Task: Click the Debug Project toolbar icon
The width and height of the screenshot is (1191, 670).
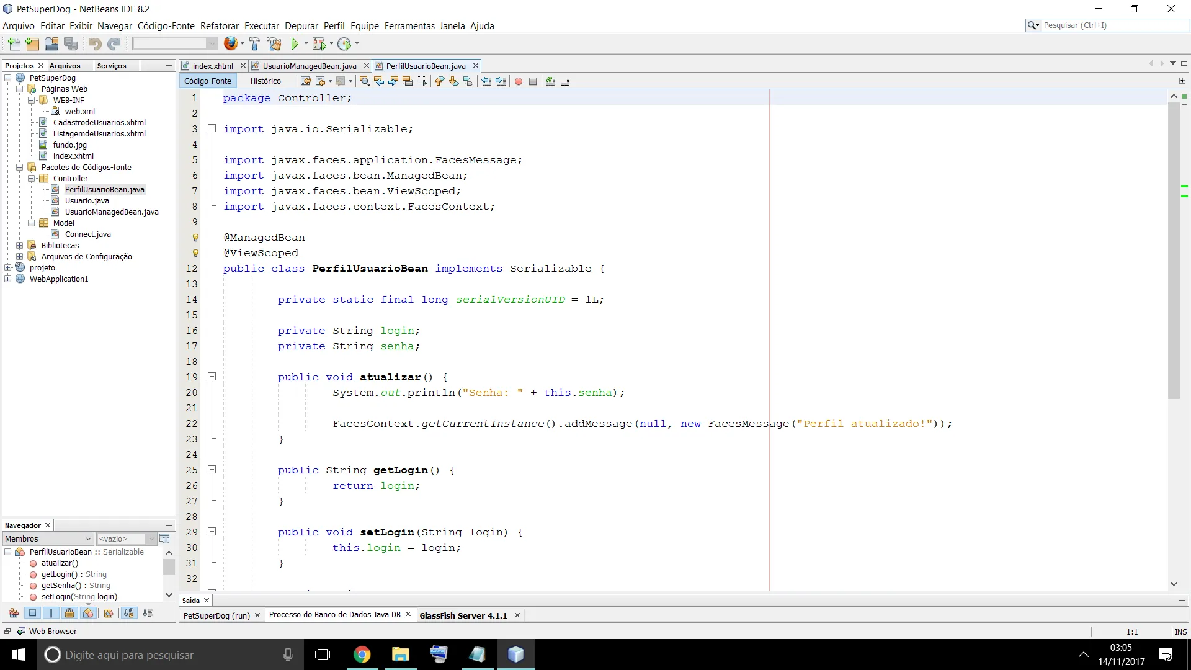Action: point(319,43)
